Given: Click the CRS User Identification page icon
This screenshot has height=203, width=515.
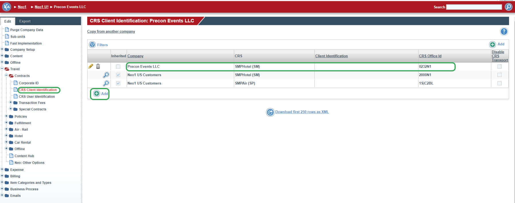Looking at the screenshot, I should [x=16, y=96].
